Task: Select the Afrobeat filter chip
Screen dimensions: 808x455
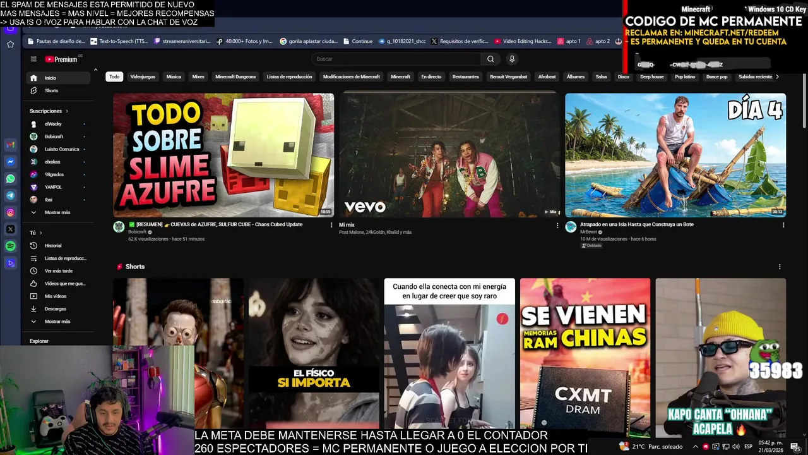Action: tap(547, 76)
